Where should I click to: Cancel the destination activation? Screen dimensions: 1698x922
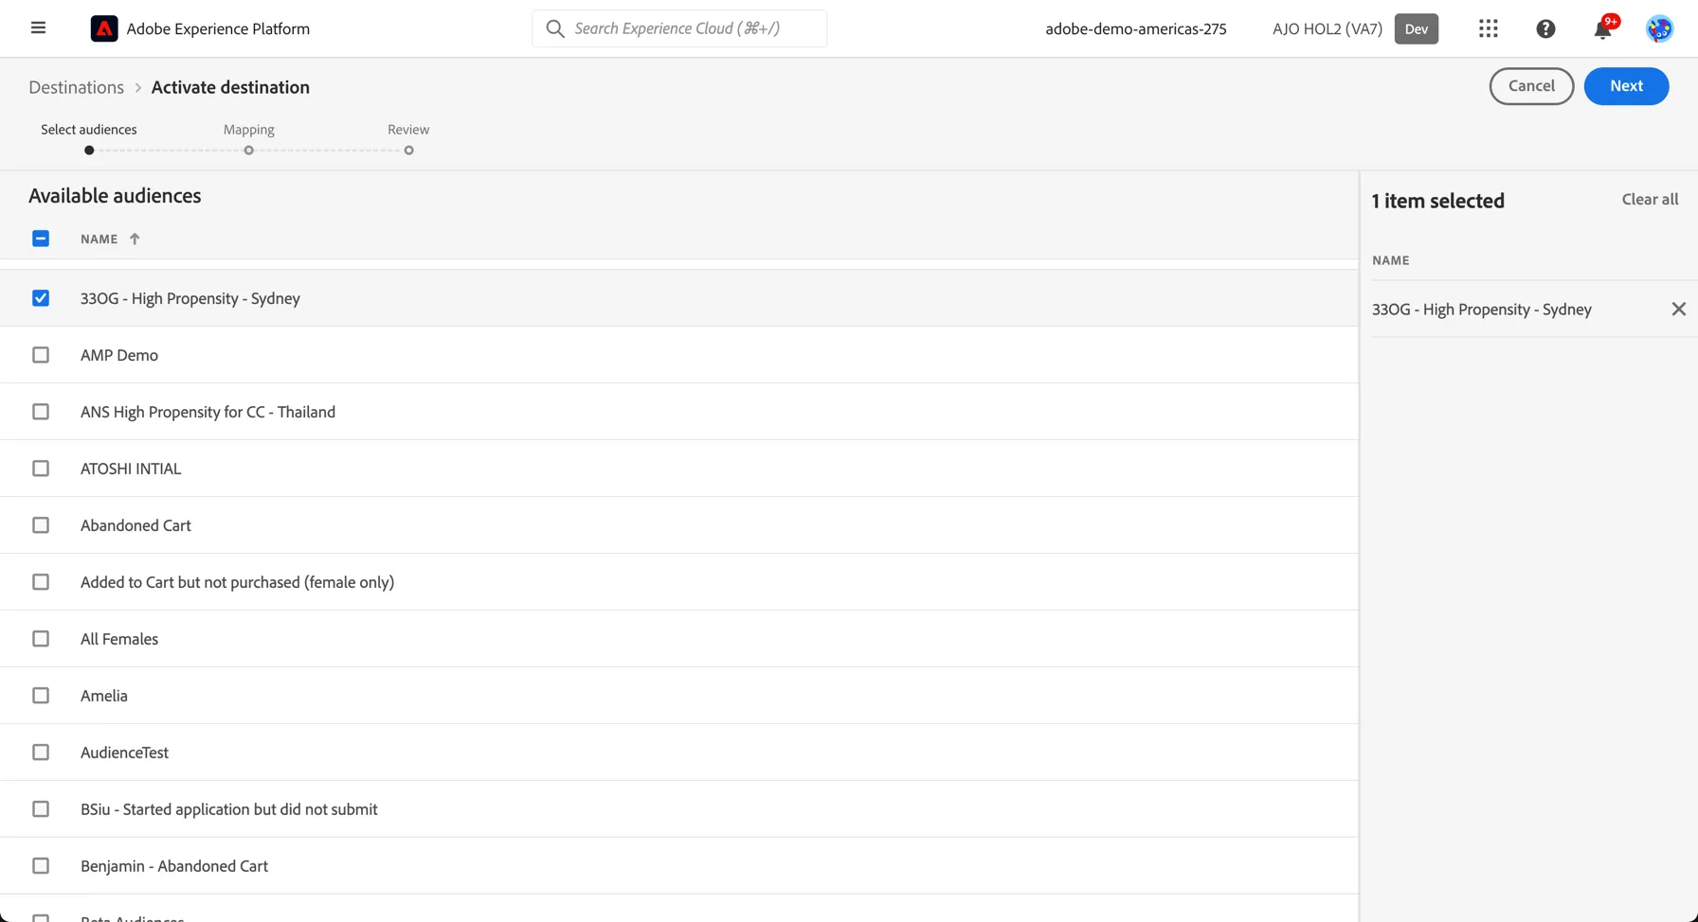1531,86
